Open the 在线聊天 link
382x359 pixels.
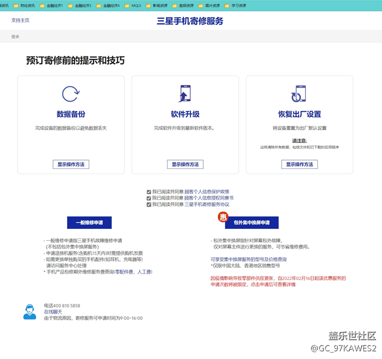53,312
